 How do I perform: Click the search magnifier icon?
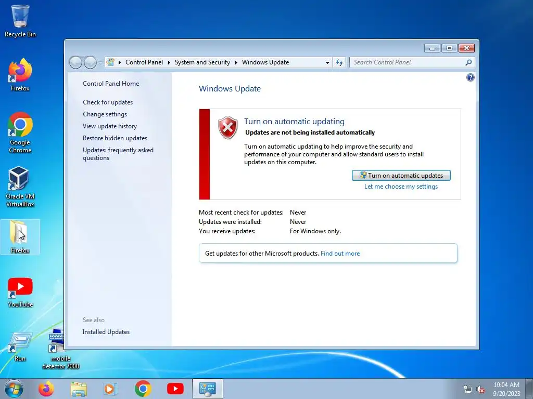pyautogui.click(x=468, y=62)
